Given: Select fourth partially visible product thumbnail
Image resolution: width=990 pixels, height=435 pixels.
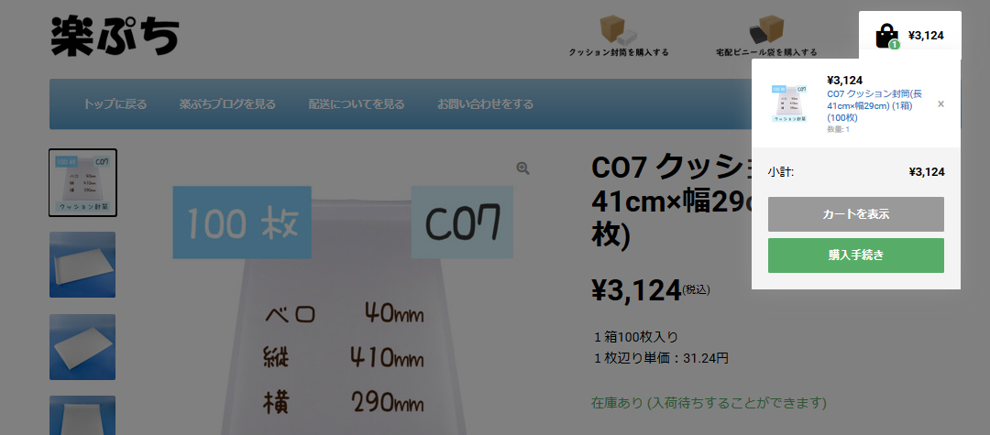Looking at the screenshot, I should (x=82, y=416).
